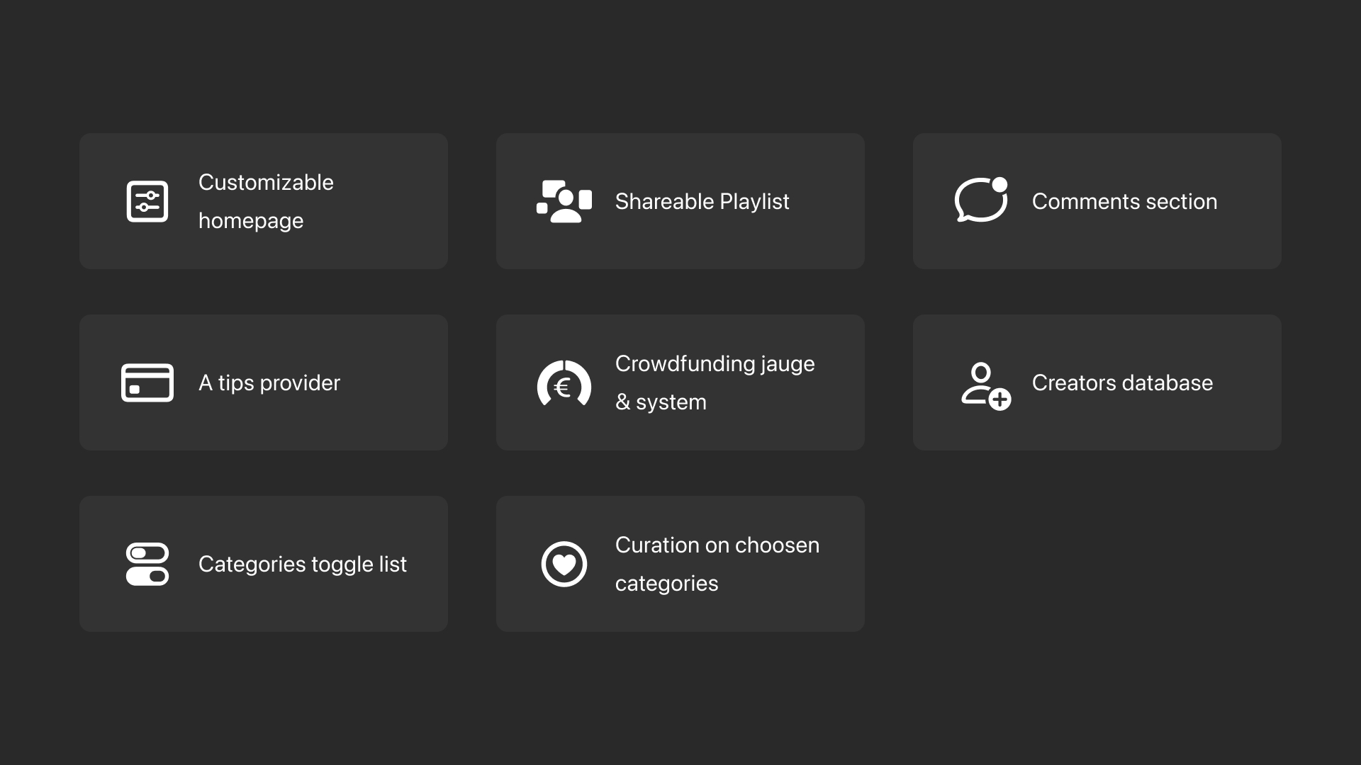Click the Customizable homepage sliders icon
The width and height of the screenshot is (1361, 765).
pos(147,201)
